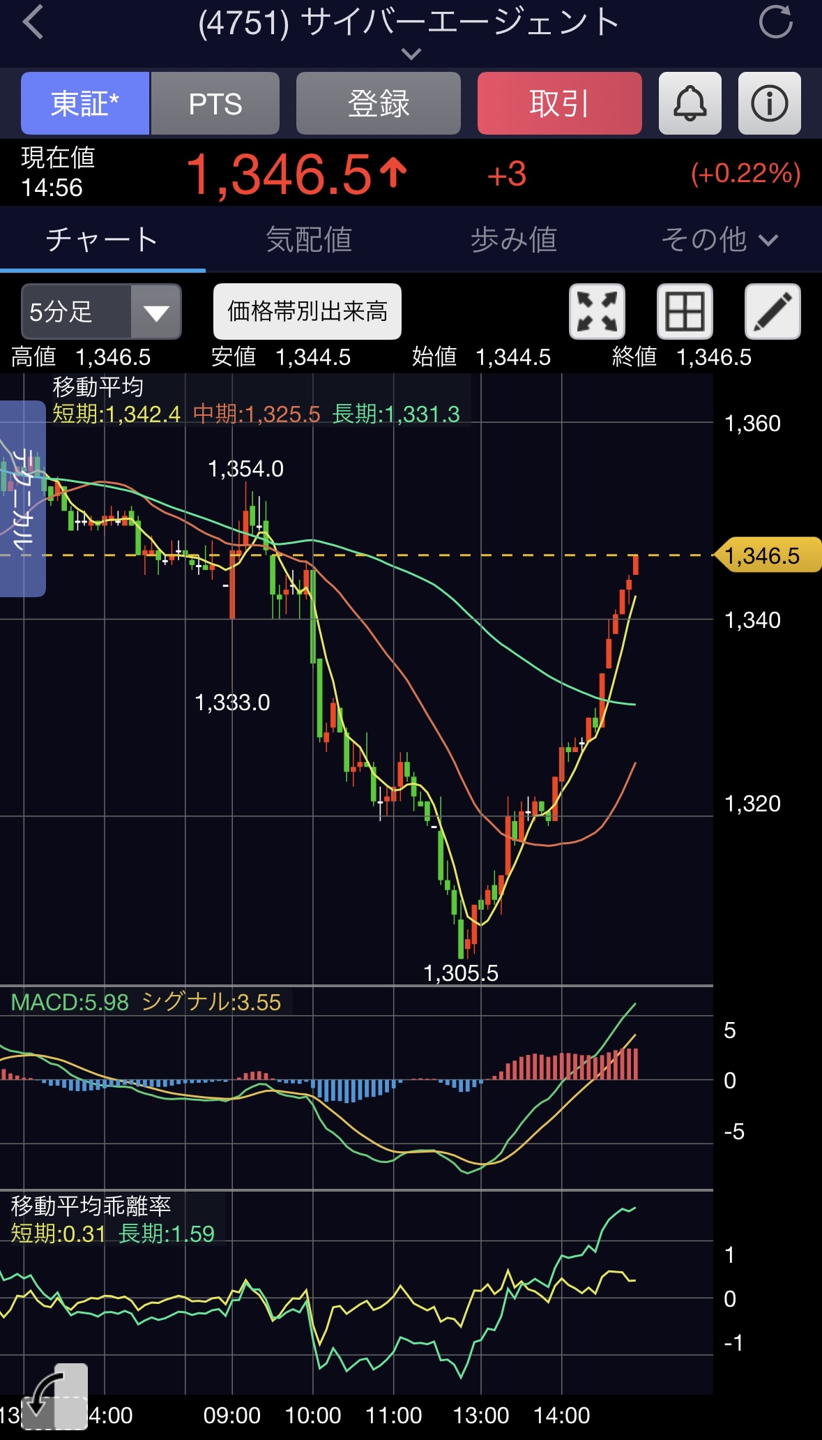Image resolution: width=822 pixels, height=1440 pixels.
Task: Toggle 価格帯別出来高 volume display
Action: click(x=307, y=312)
